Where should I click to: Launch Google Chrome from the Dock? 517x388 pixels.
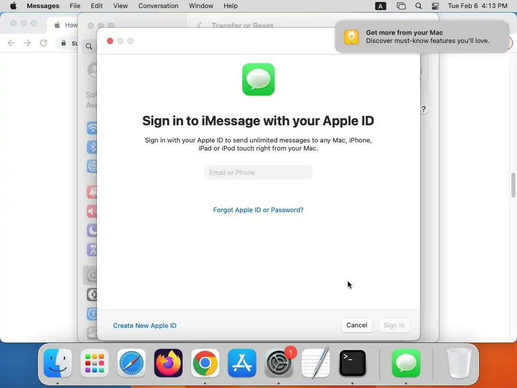[205, 363]
